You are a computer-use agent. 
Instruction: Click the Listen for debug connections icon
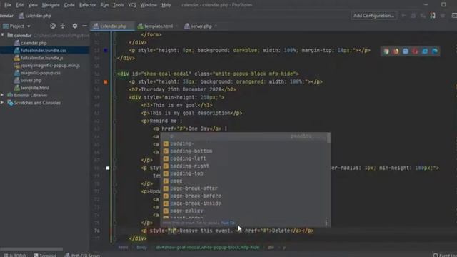433,16
